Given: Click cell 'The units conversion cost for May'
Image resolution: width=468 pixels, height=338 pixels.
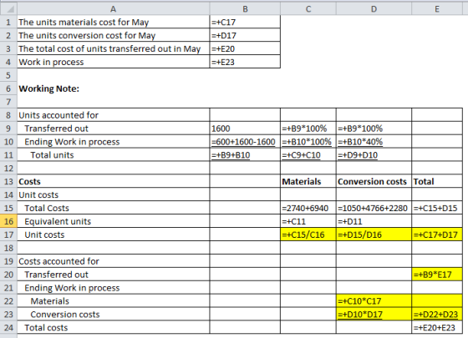Looking at the screenshot, I should [114, 35].
